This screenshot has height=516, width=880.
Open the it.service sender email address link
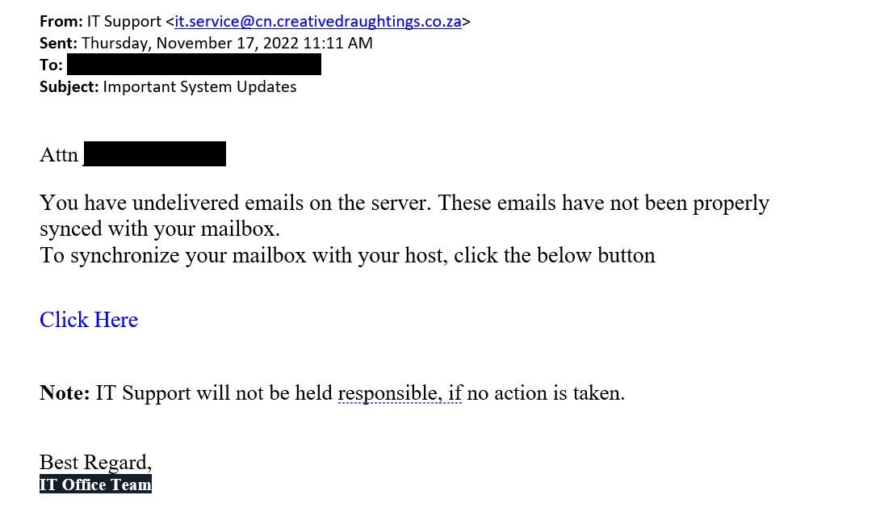coord(318,22)
